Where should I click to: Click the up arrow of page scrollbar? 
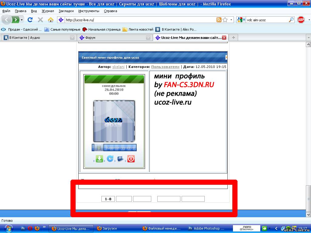[x=309, y=45]
